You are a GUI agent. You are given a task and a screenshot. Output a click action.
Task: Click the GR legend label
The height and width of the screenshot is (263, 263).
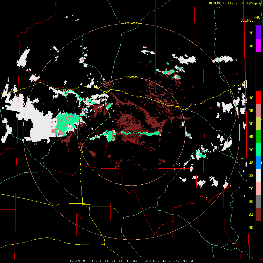[251, 111]
